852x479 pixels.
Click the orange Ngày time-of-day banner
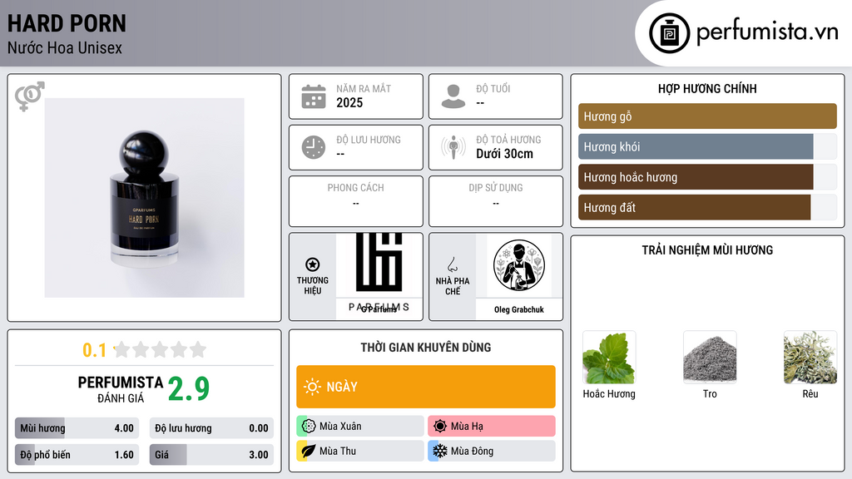(426, 387)
